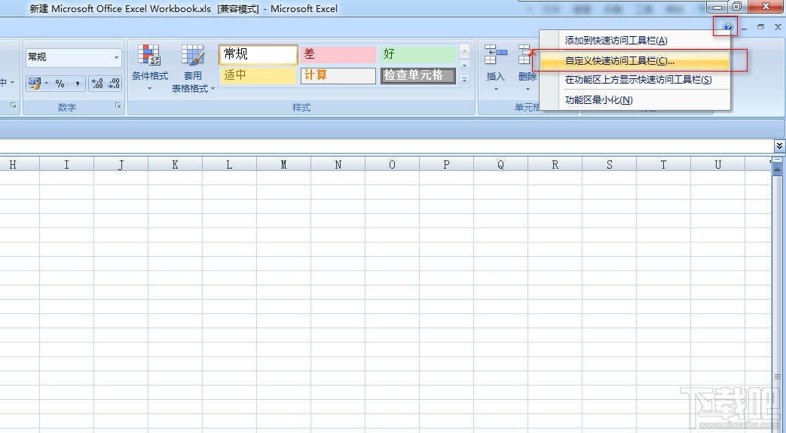Select column J header
Image resolution: width=786 pixels, height=433 pixels.
coord(121,164)
